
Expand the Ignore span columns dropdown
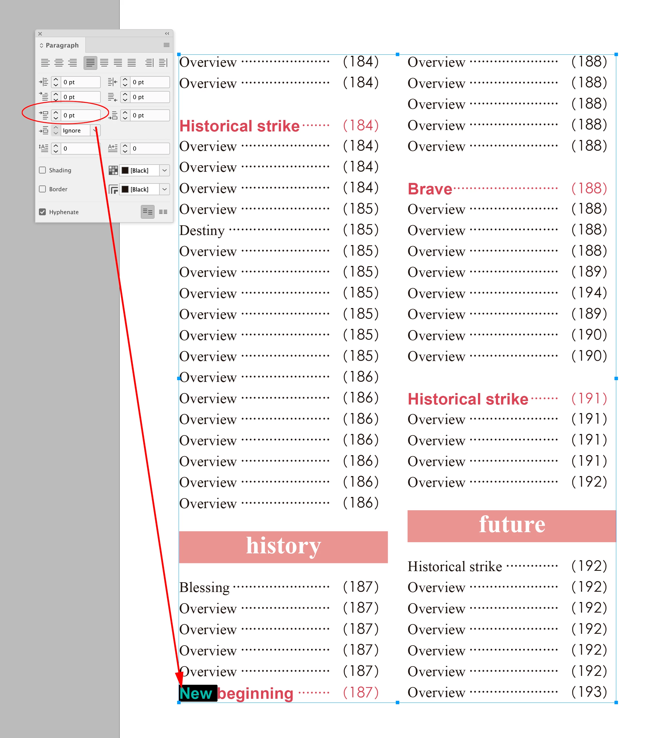coord(95,130)
